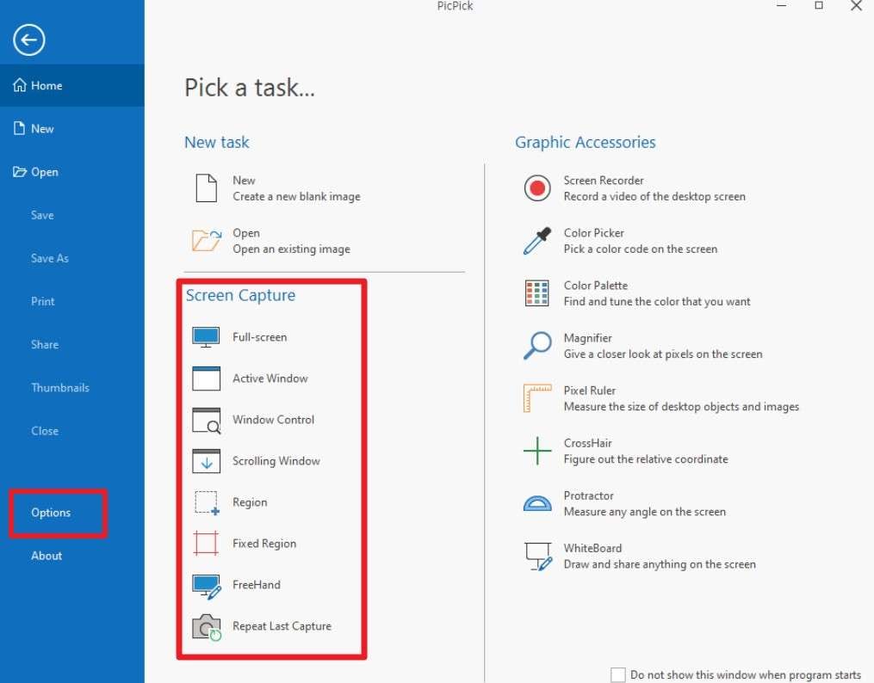This screenshot has width=874, height=683.
Task: Select New in the sidebar menu
Action: 72,128
